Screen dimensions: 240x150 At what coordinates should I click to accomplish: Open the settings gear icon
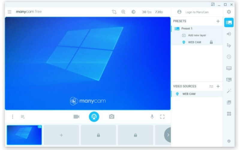(229, 12)
